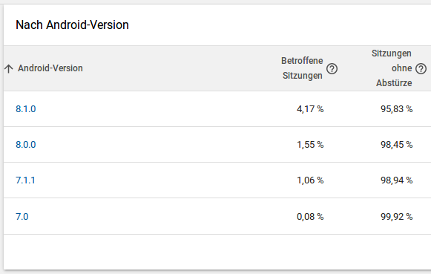
Task: Sort by Android-Version column header
Action: click(x=50, y=68)
